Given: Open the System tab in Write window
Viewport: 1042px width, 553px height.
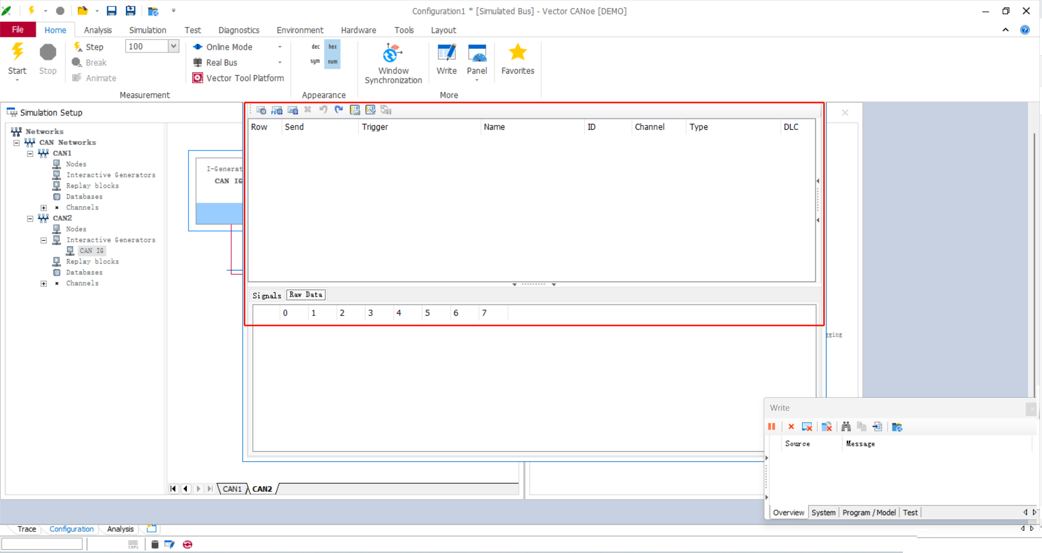Looking at the screenshot, I should [823, 512].
